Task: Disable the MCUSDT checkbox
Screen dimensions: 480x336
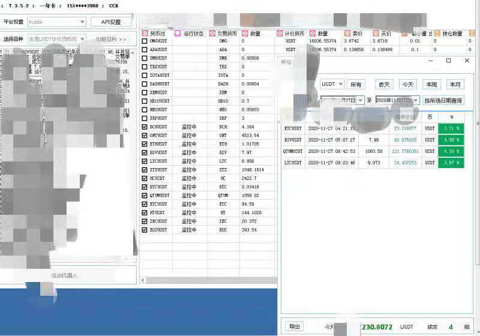Action: [145, 178]
